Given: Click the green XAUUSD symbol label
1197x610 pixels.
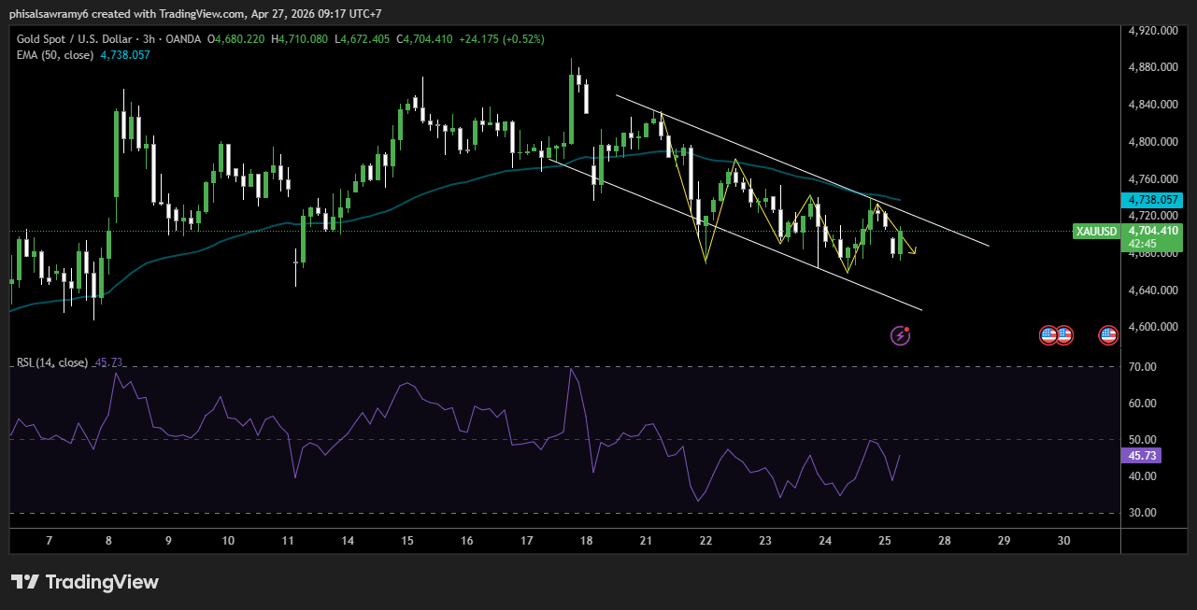Looking at the screenshot, I should click(1096, 231).
